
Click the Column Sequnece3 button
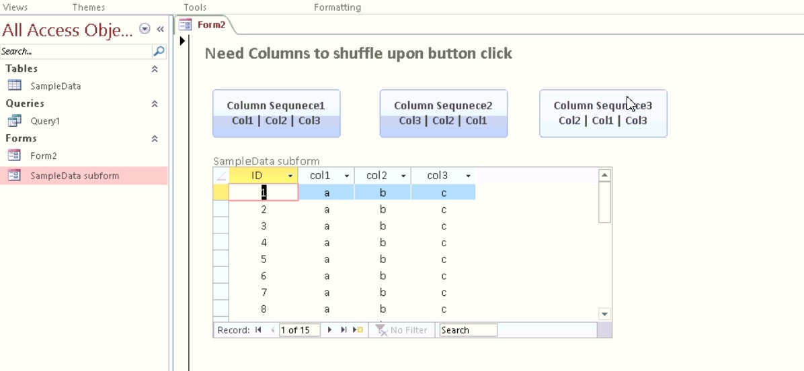click(603, 113)
